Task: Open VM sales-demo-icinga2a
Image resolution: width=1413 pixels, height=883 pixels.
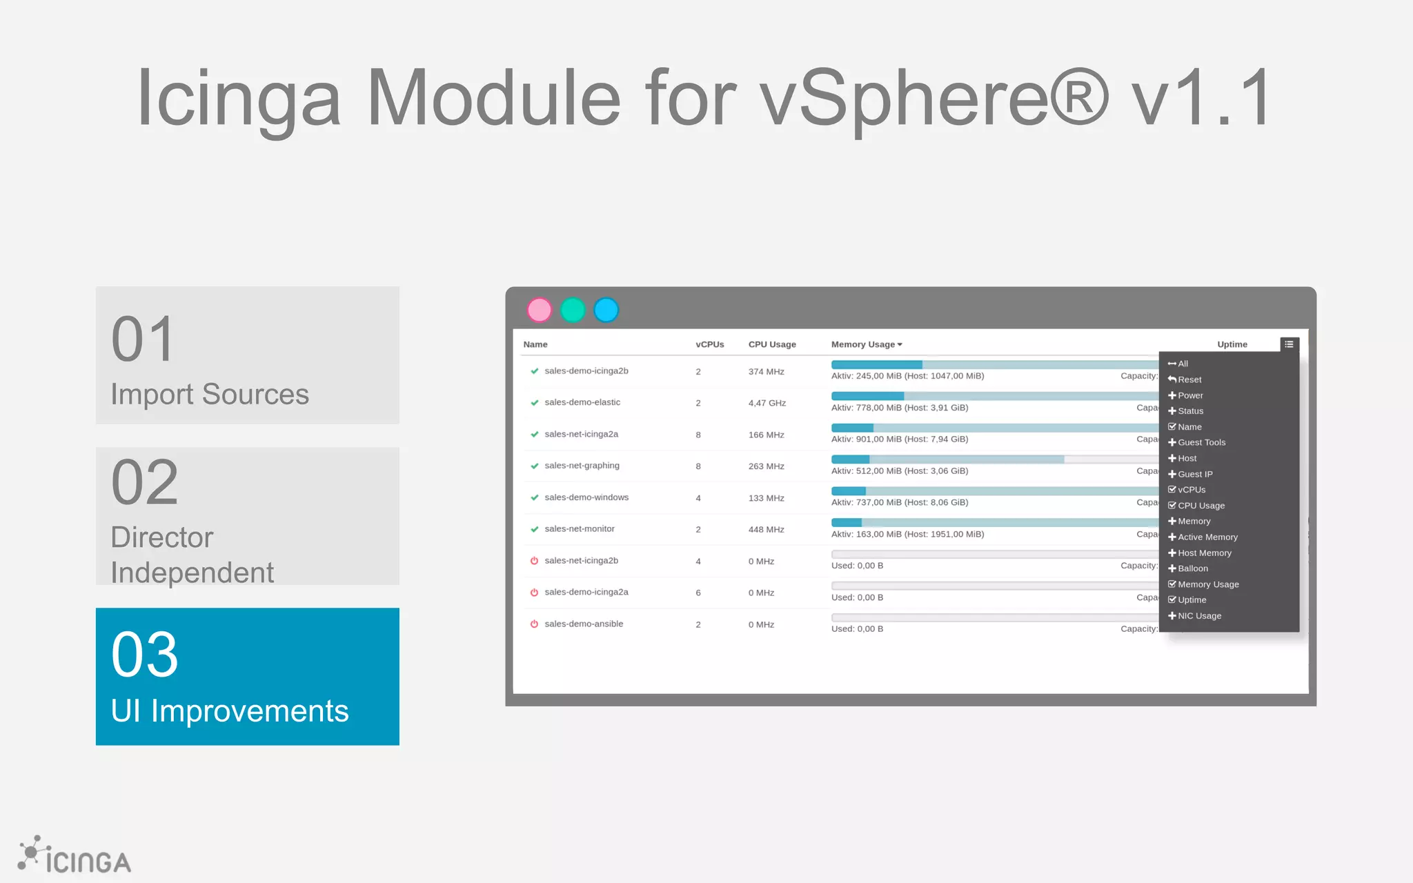Action: (x=586, y=592)
